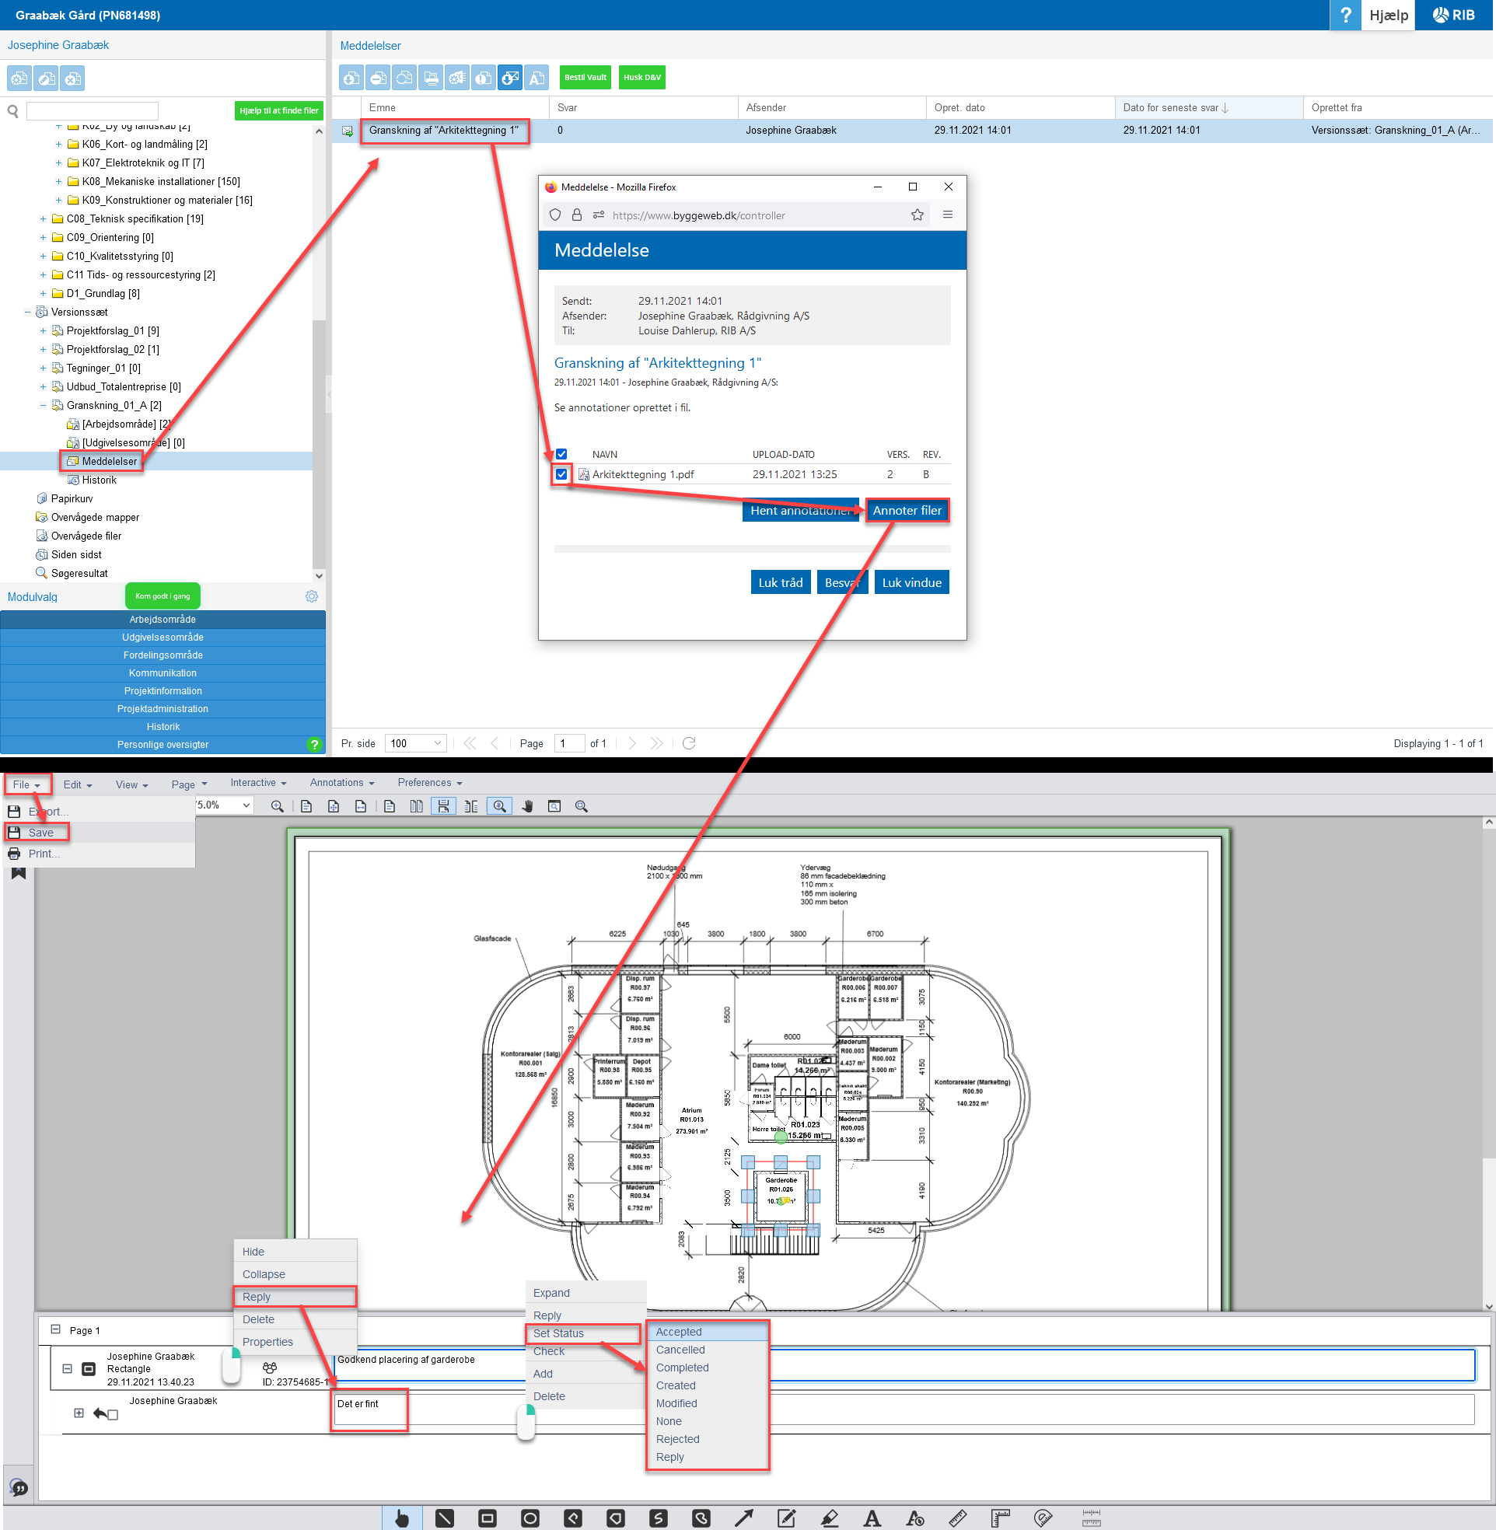Screen dimensions: 1496x1530
Task: Select the ruler measurement tool
Action: [x=957, y=1518]
